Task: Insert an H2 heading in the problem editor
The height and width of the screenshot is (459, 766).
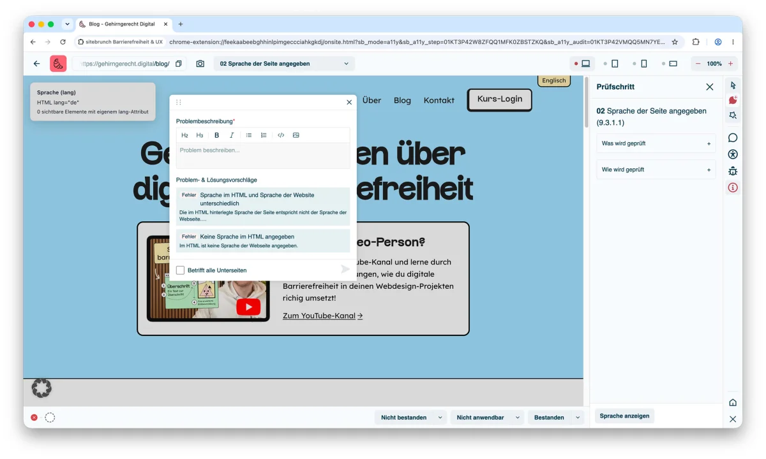Action: [184, 135]
